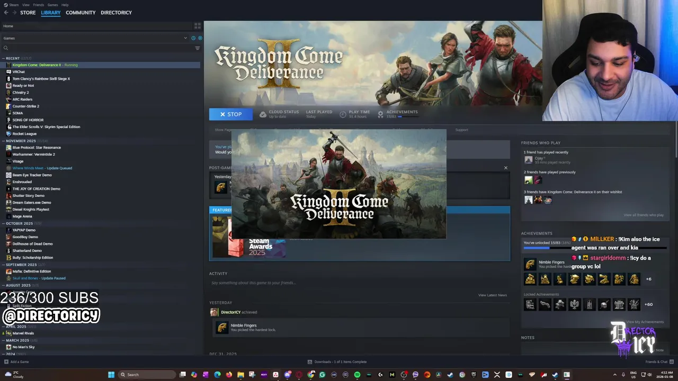This screenshot has height=381, width=678.
Task: Open View all friends who play link
Action: (644, 215)
